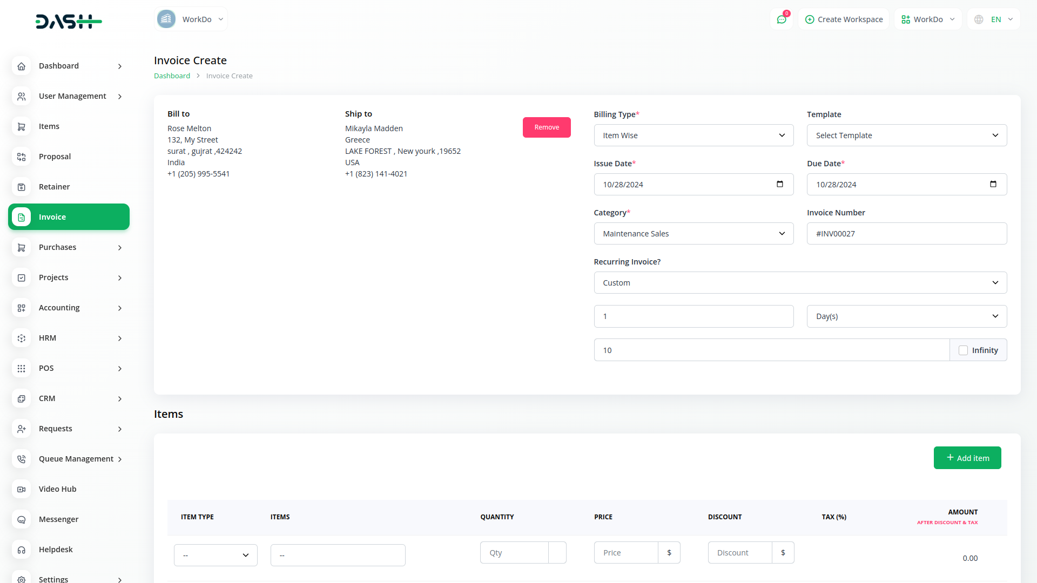Click the Proposal sidebar icon

tap(21, 157)
